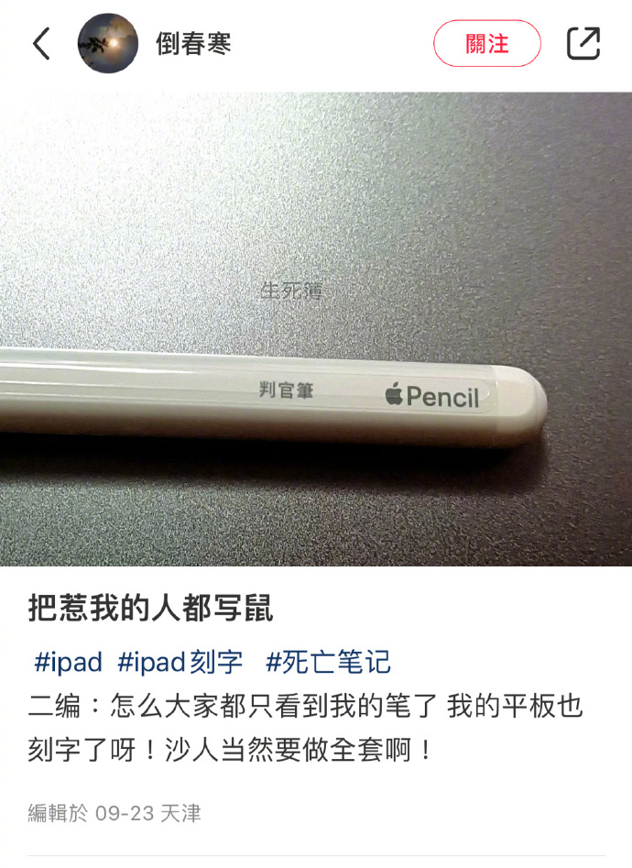The height and width of the screenshot is (868, 632).
Task: Open the 倒春寒 profile avatar
Action: pos(107,43)
